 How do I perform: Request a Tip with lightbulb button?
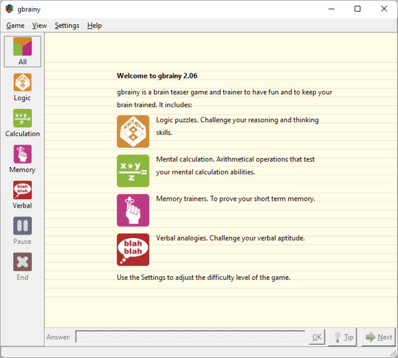[343, 337]
